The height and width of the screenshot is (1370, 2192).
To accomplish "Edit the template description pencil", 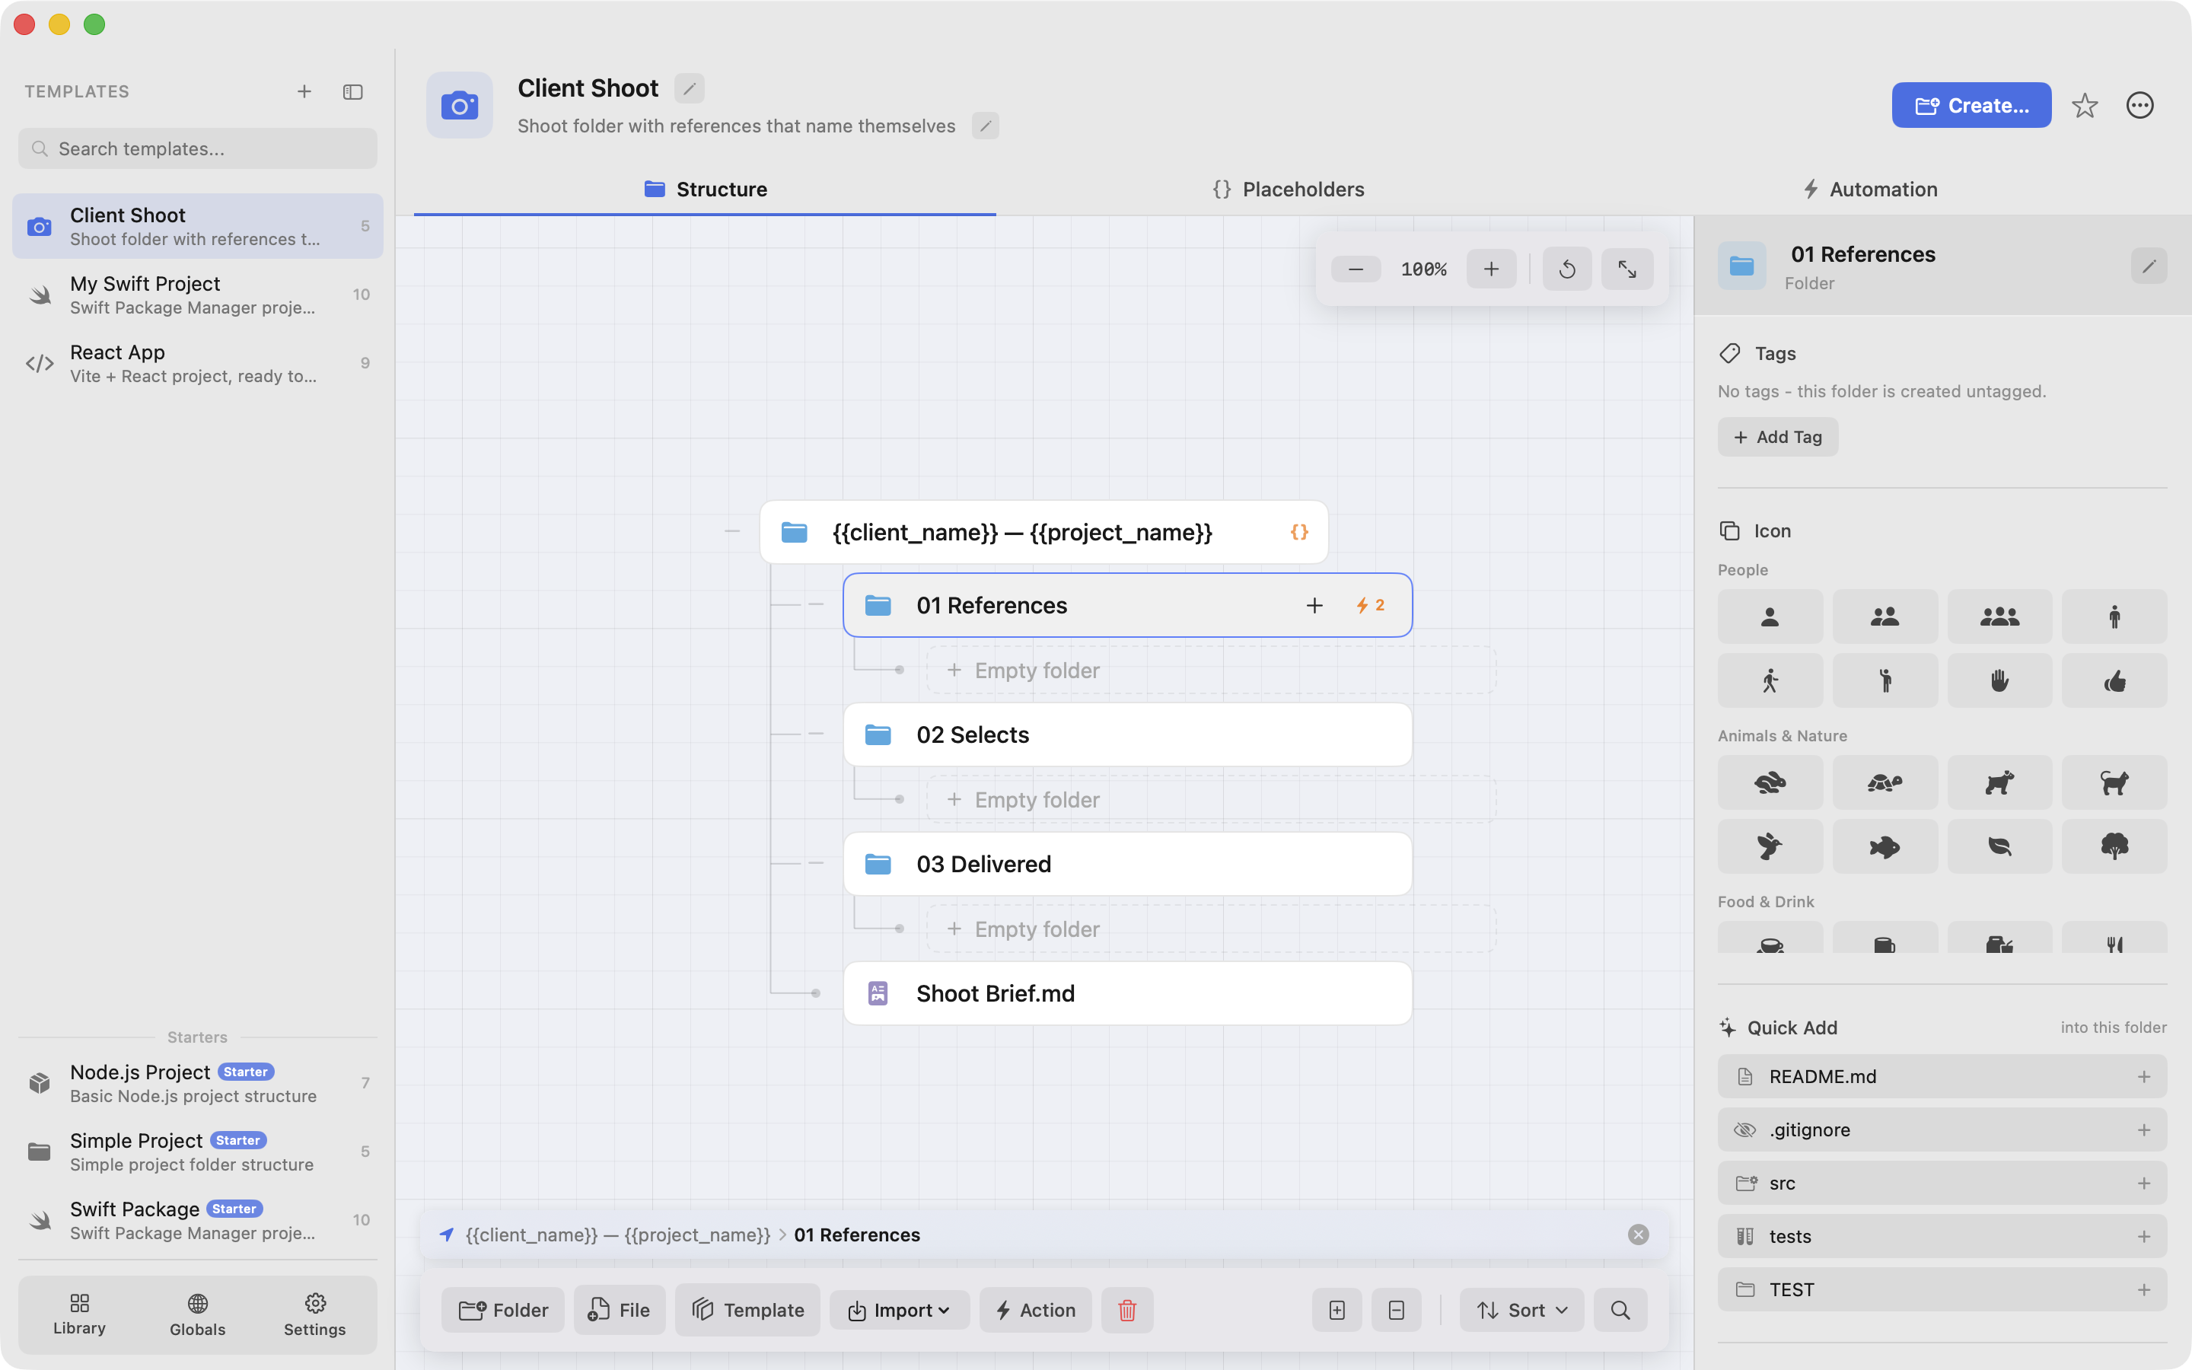I will pos(986,126).
